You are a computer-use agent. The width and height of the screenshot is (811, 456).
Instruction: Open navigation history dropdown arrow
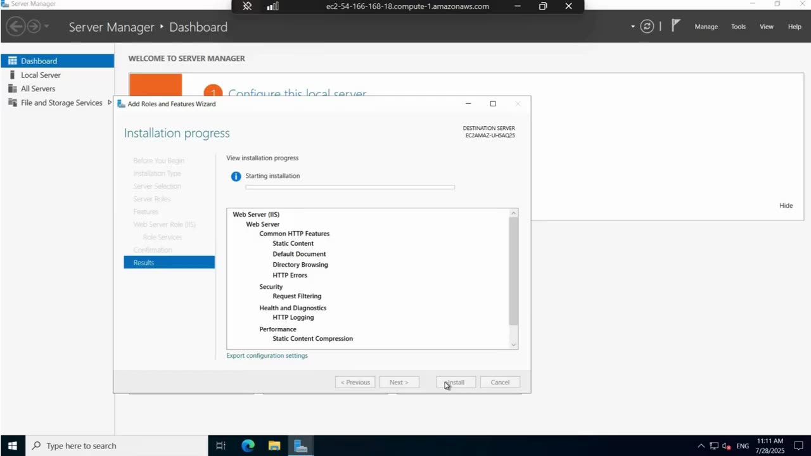point(46,27)
